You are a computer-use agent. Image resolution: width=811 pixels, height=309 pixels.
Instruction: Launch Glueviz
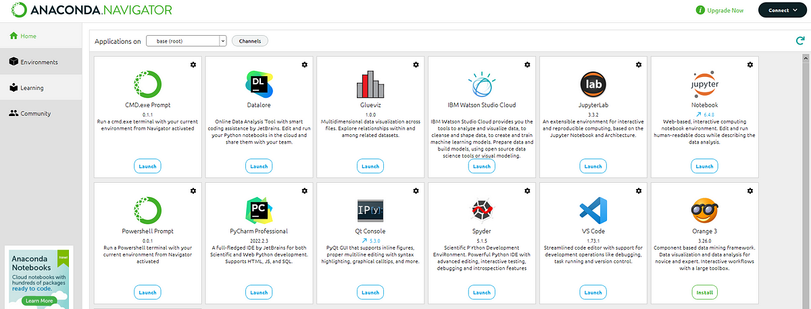(x=370, y=166)
